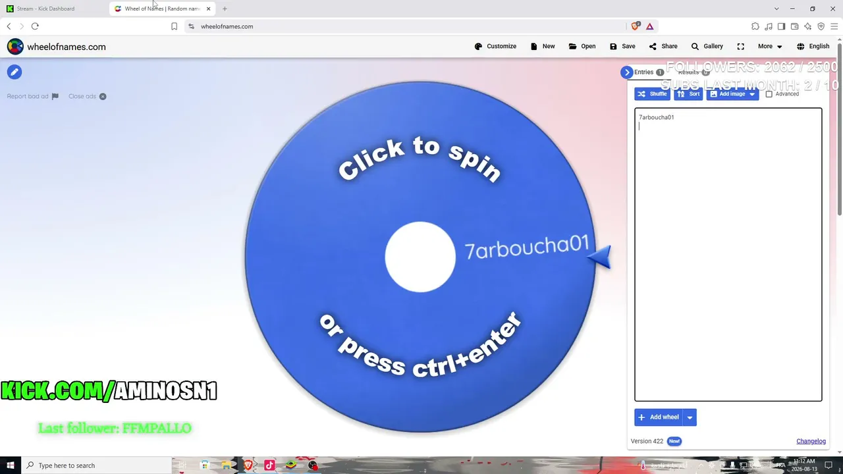
Task: Switch to the Results tab
Action: tap(693, 72)
